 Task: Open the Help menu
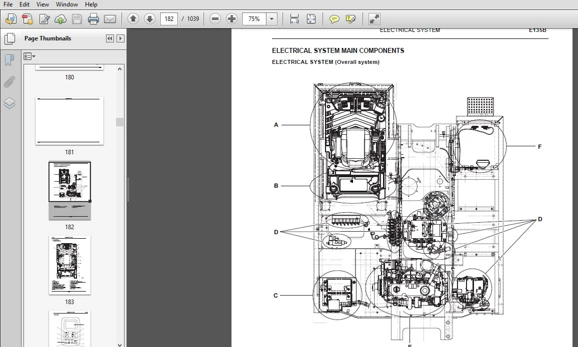point(91,4)
